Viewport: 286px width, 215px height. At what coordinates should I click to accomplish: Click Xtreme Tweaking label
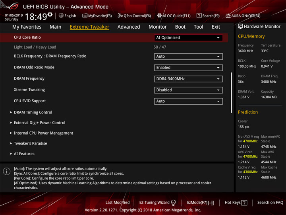tap(29, 90)
